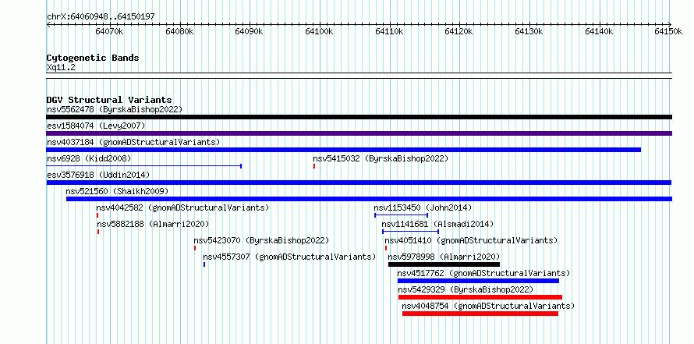Select nsv1141681 (Alsmadi2014) label
Viewport: 694px width, 344px height.
437,224
